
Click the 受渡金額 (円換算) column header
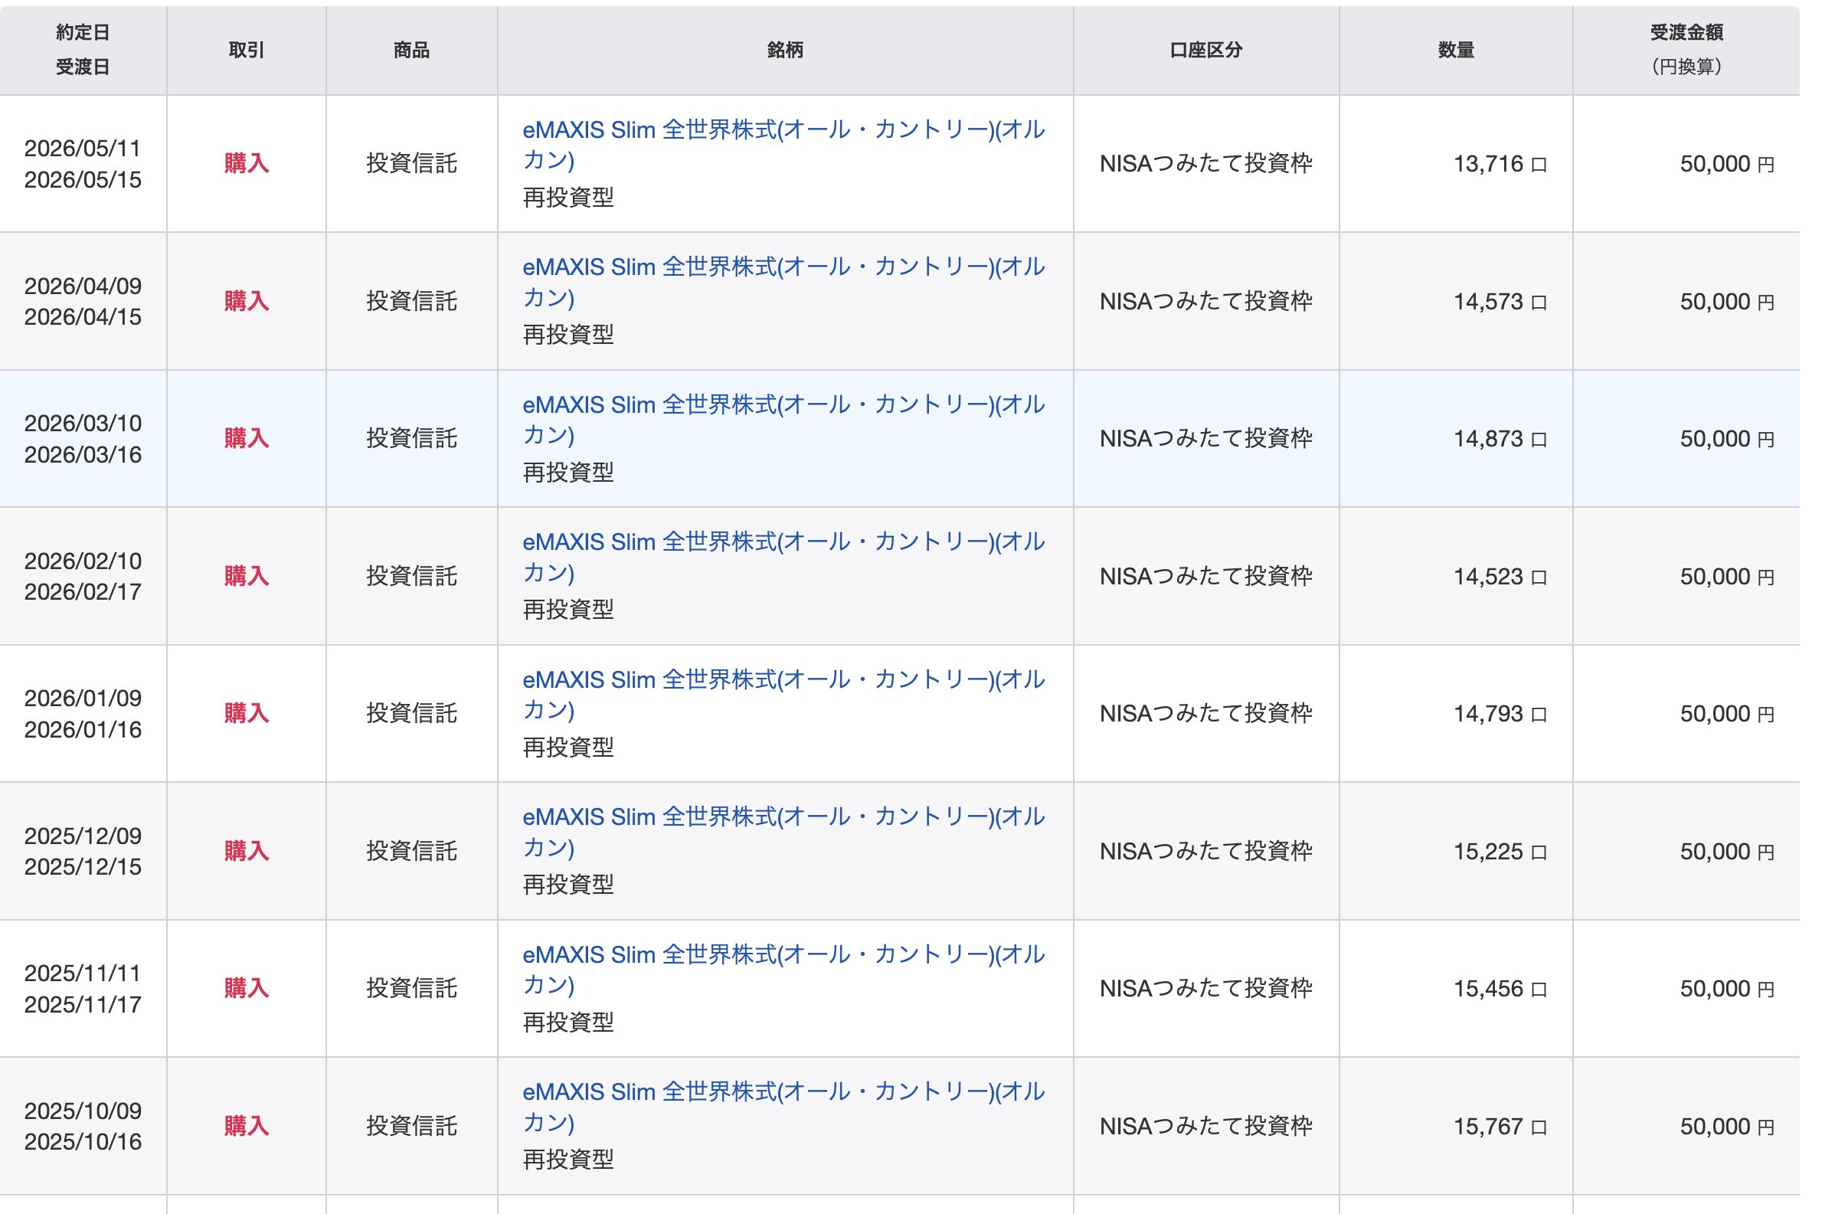pos(1686,50)
